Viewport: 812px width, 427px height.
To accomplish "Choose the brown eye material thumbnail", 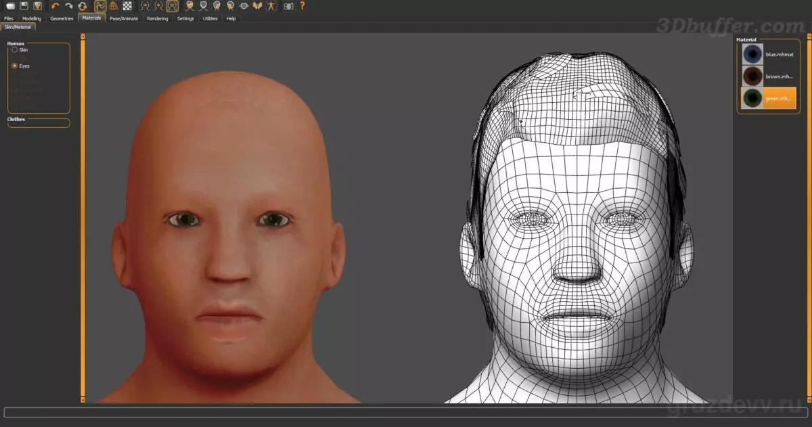I will pyautogui.click(x=752, y=76).
